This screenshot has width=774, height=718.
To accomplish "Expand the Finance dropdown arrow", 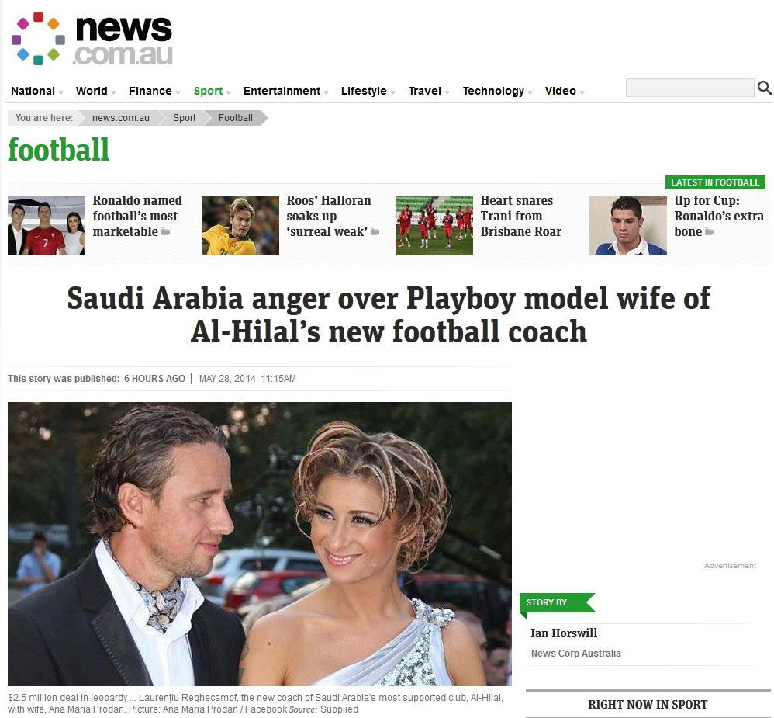I will point(178,92).
